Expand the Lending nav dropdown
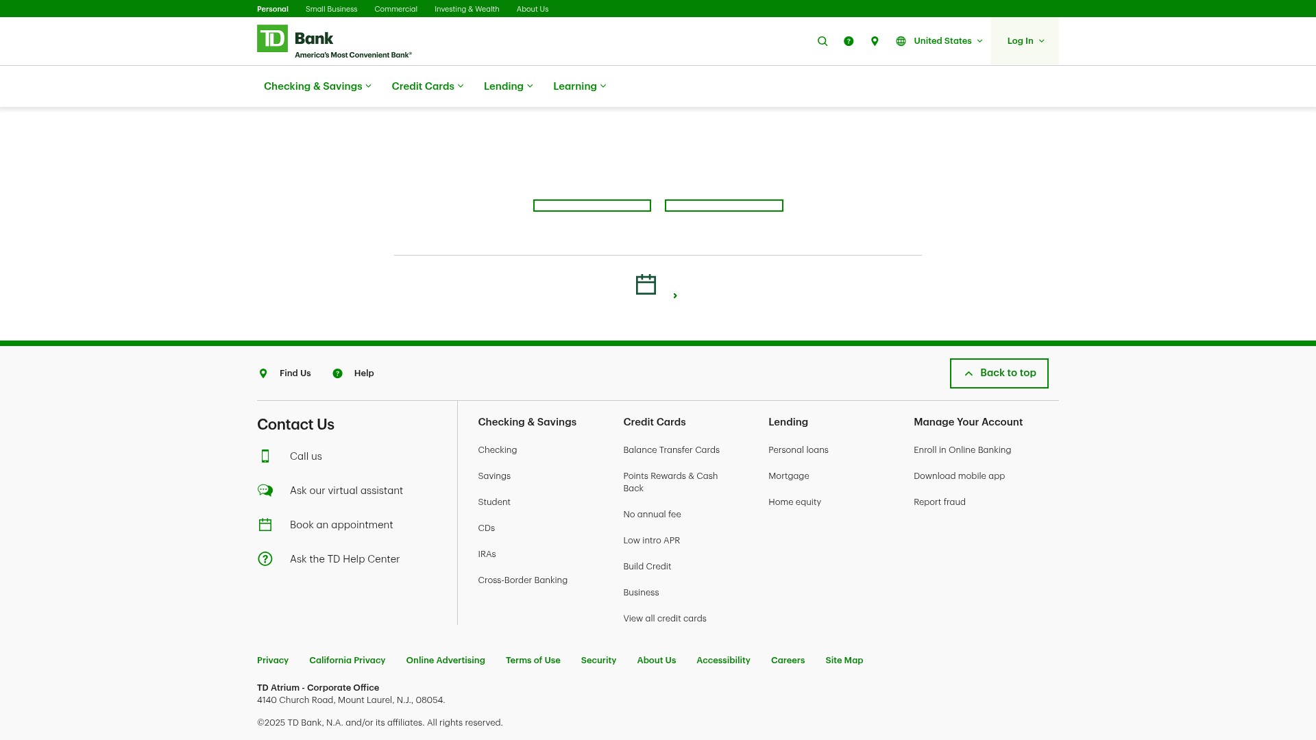Viewport: 1316px width, 740px height. 509,86
